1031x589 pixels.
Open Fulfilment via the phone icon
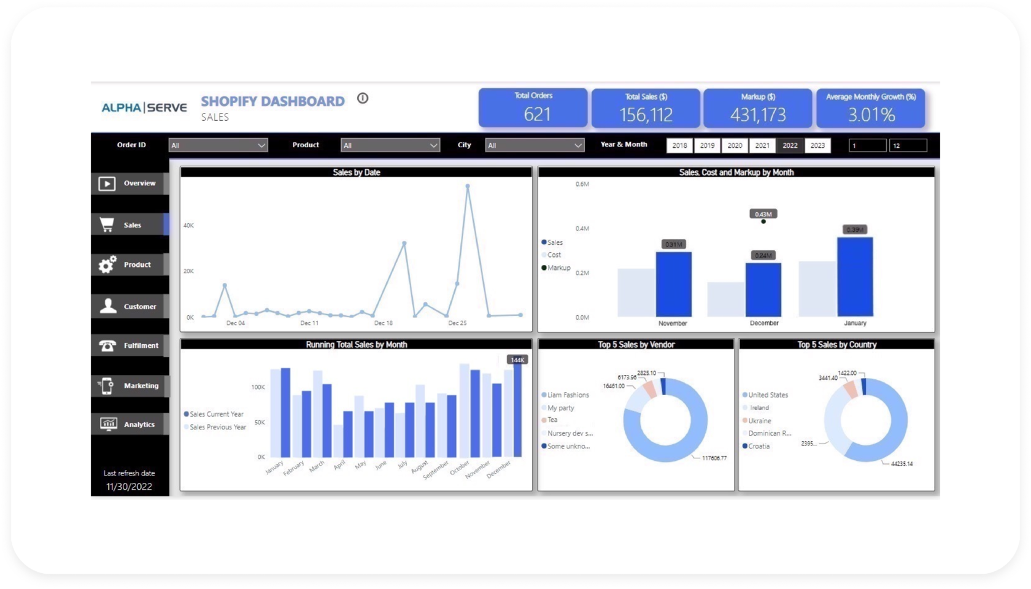point(106,345)
